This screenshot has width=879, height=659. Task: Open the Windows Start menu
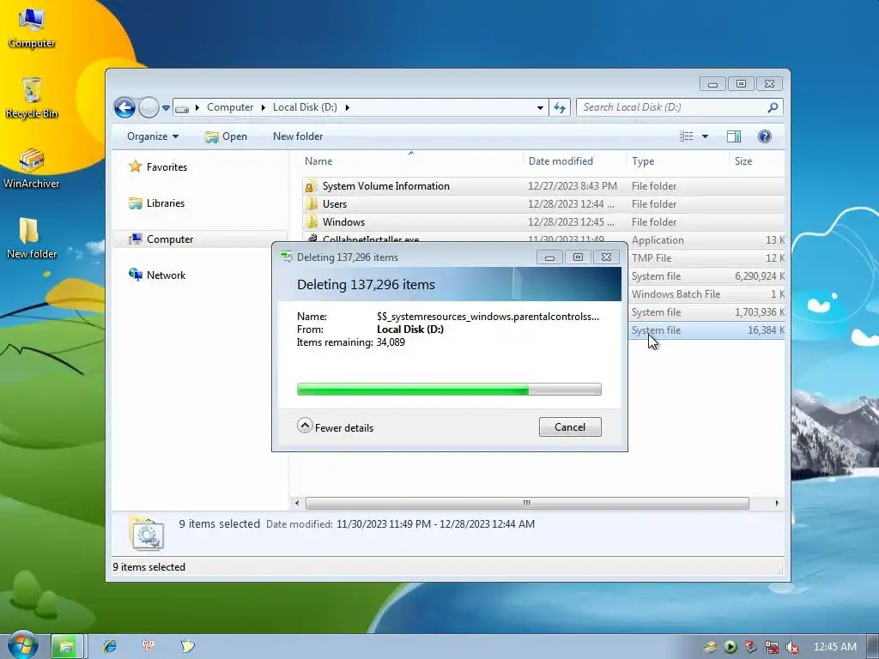point(22,644)
